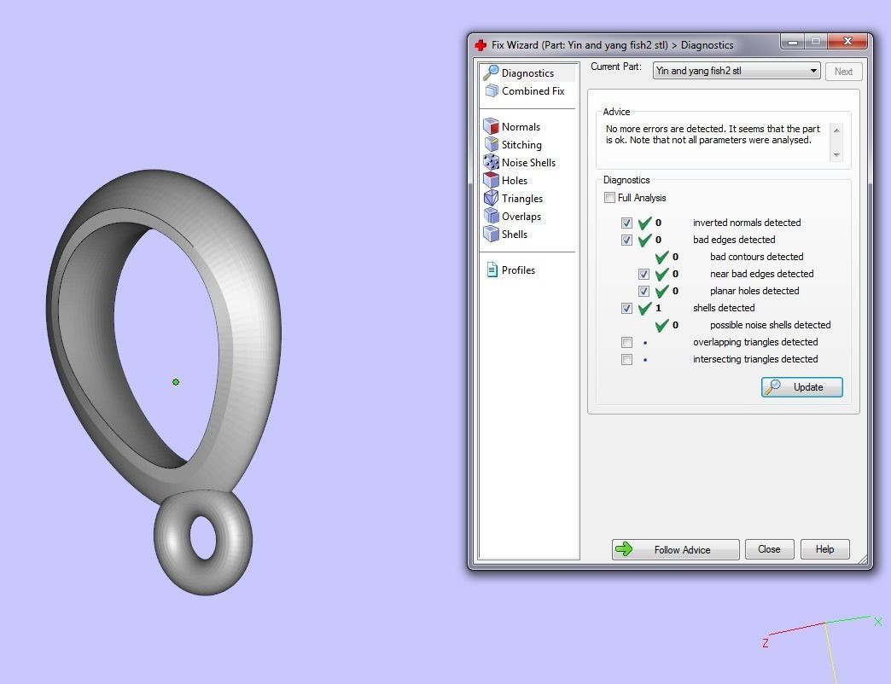Screen dimensions: 891x684
Task: Click green checkmark beside possible noise shells
Action: (661, 325)
